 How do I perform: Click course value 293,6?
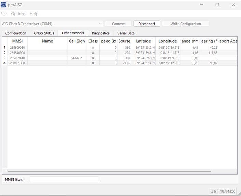pyautogui.click(x=124, y=63)
